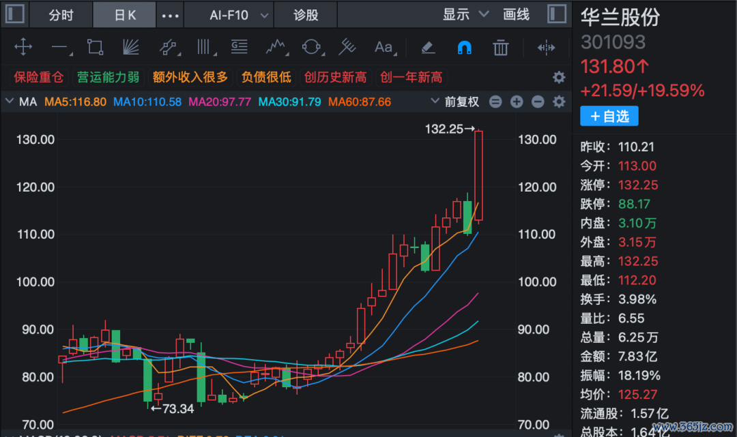Image resolution: width=737 pixels, height=437 pixels.
Task: Click the 画线 button
Action: (516, 14)
